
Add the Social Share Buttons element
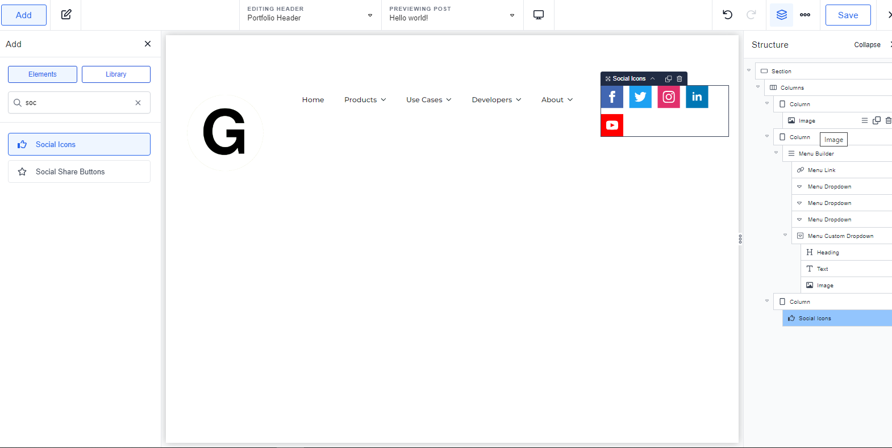pyautogui.click(x=79, y=171)
